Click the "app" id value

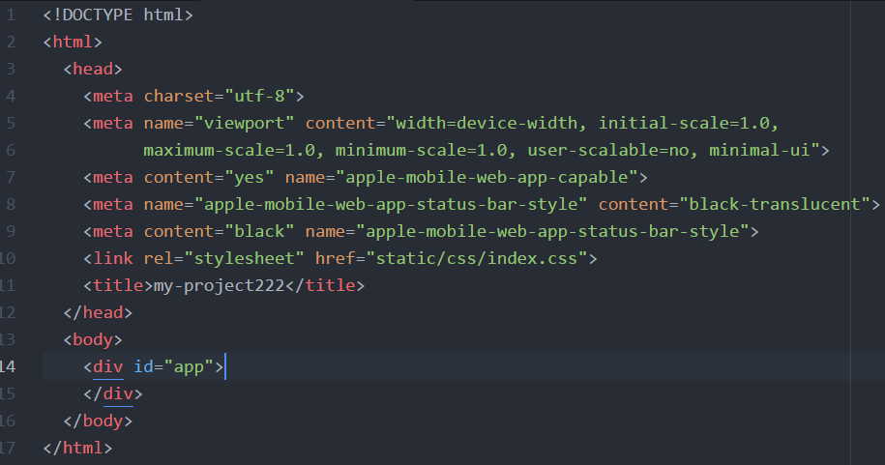point(190,366)
